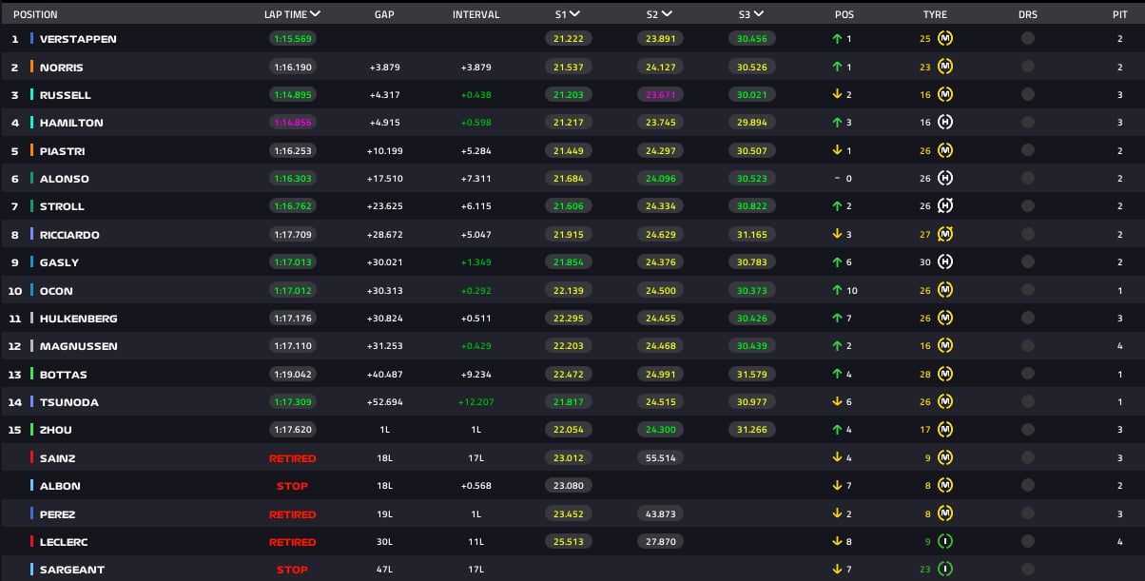This screenshot has height=581, width=1145.
Task: Open the S1 sector column dropdown
Action: 575,14
